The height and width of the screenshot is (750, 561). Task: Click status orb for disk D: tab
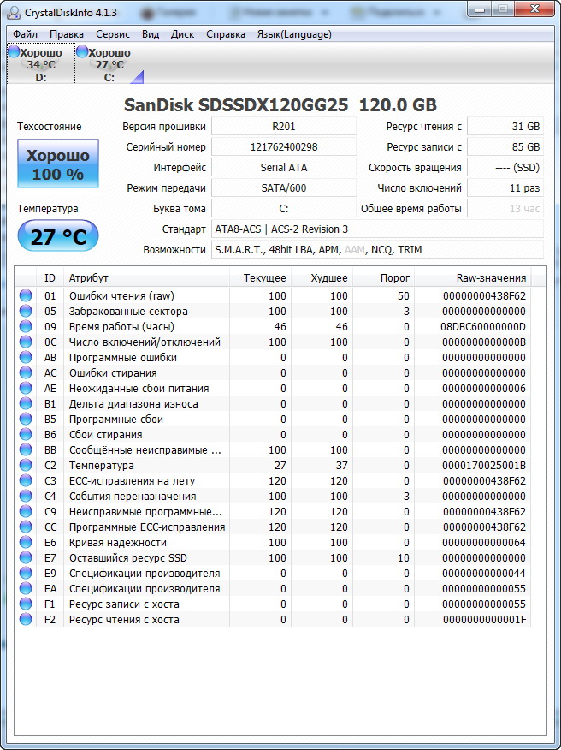coord(14,52)
